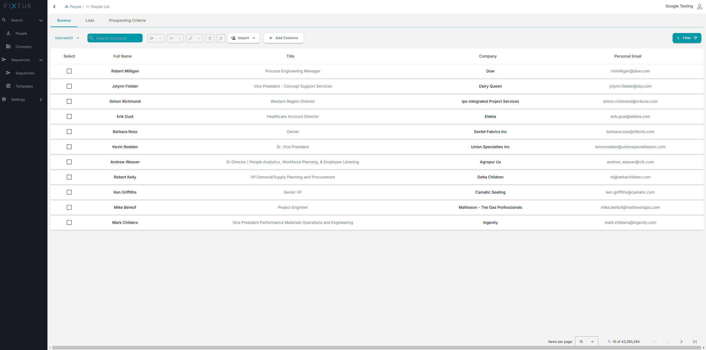
Task: Click the trash delete icon
Action: (x=210, y=38)
